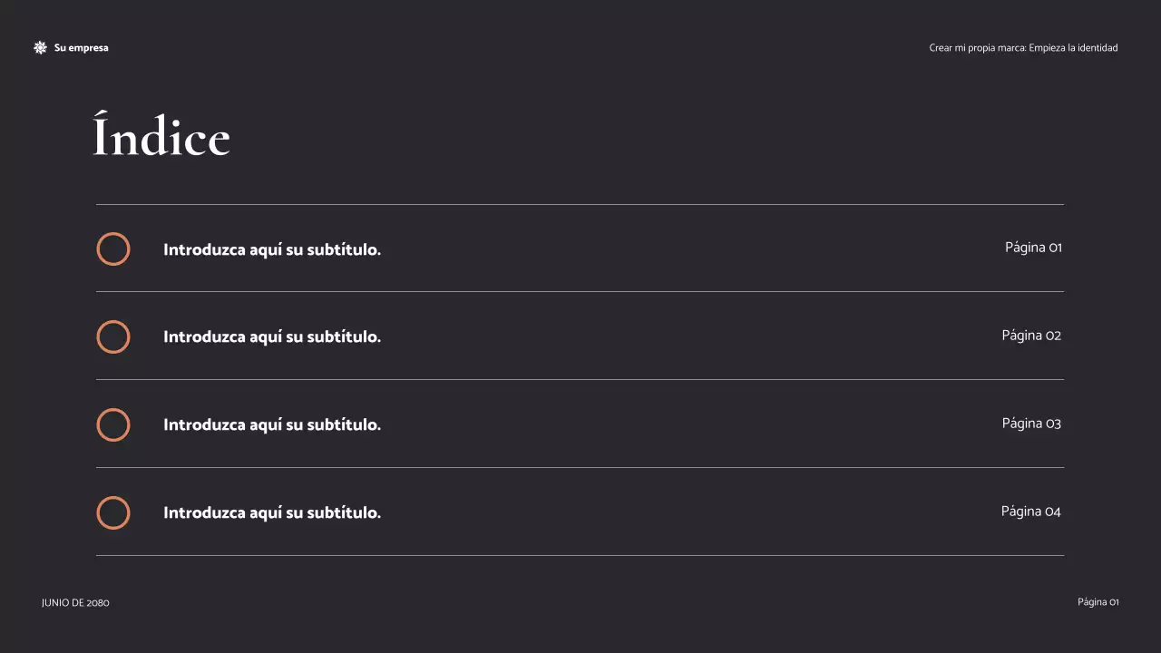Select the fourth subtitle entry text
Viewport: 1161px width, 653px height.
[x=272, y=513]
